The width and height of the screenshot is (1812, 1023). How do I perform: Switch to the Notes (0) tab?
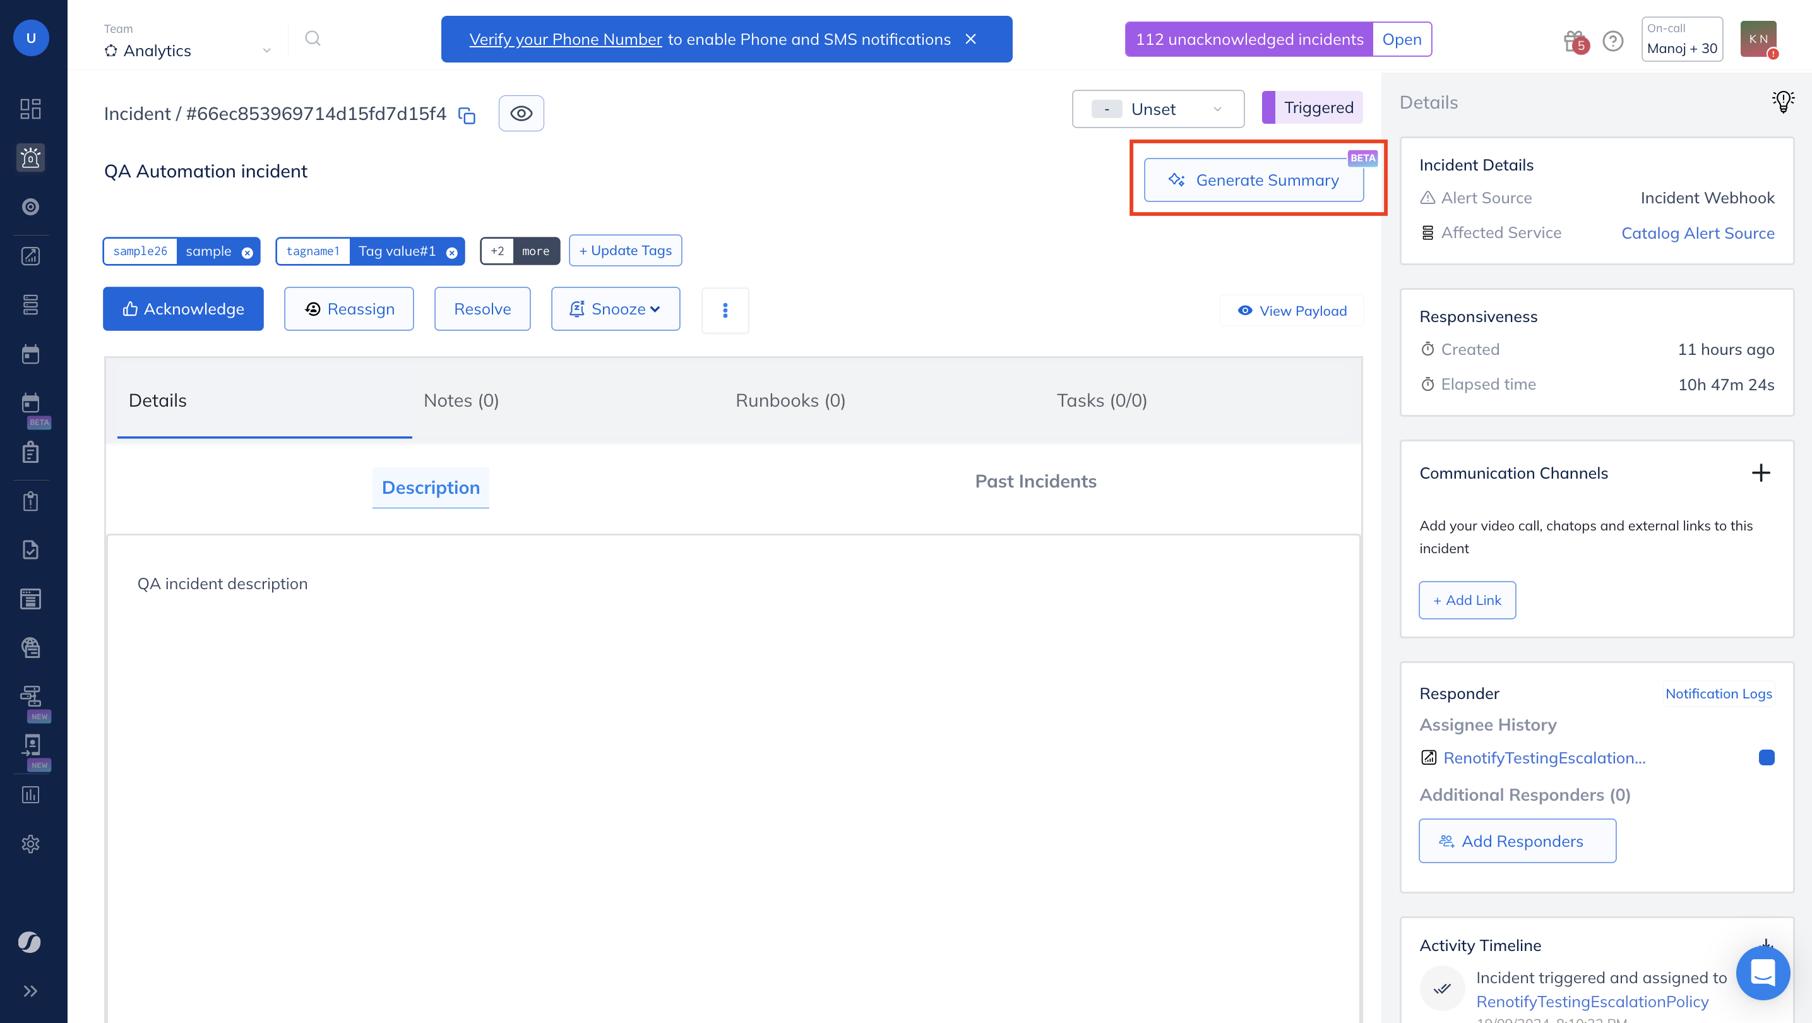tap(461, 400)
